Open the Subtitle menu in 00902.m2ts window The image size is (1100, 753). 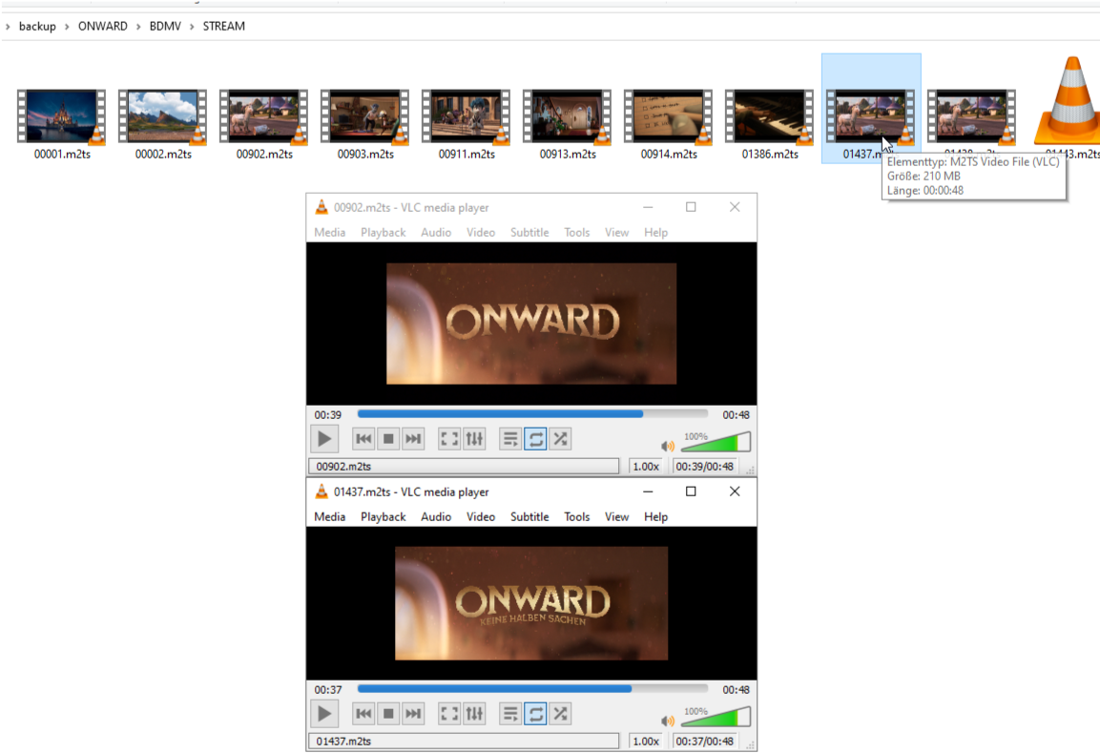pyautogui.click(x=529, y=232)
